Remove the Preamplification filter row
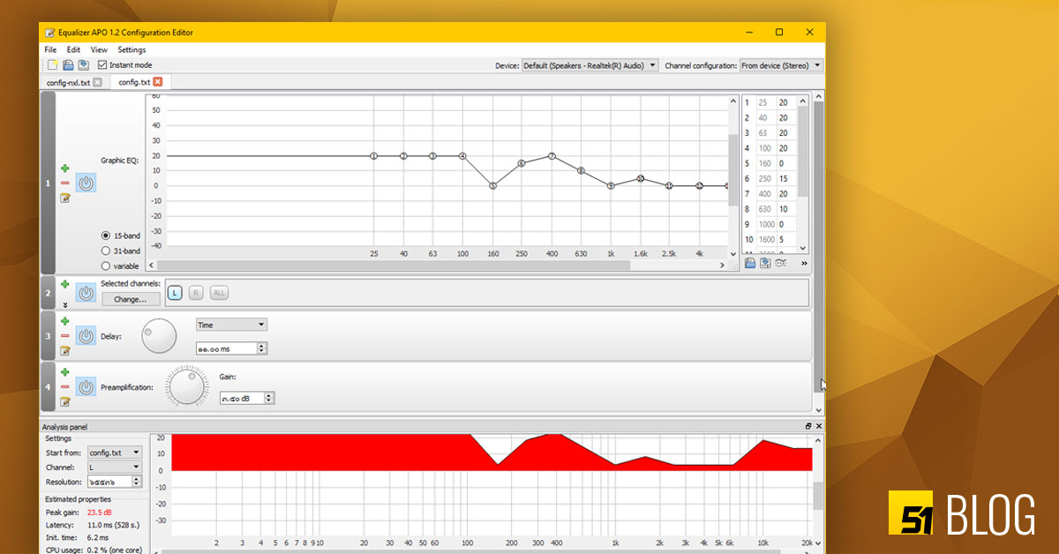Screen dimensions: 1059x554 tap(64, 387)
